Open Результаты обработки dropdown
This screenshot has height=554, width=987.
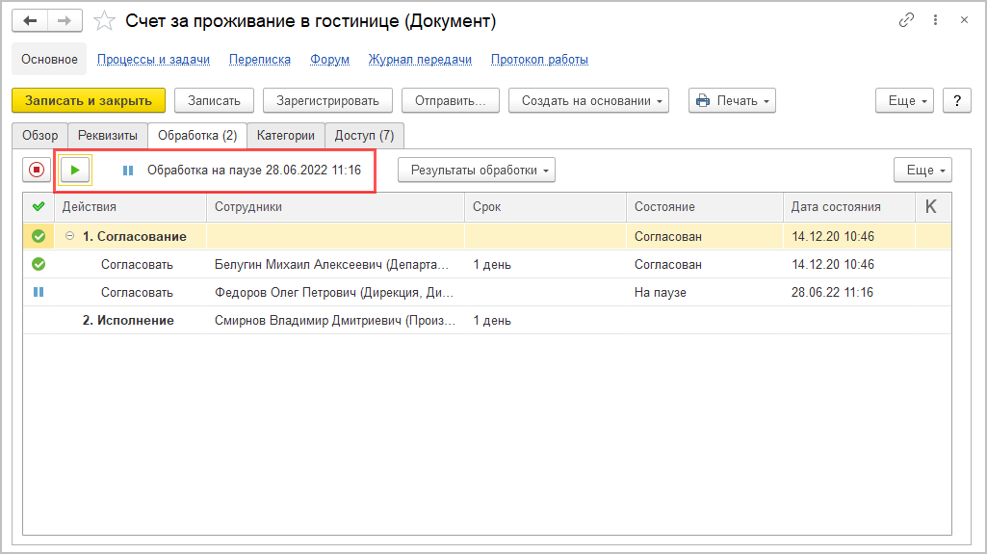(x=477, y=171)
